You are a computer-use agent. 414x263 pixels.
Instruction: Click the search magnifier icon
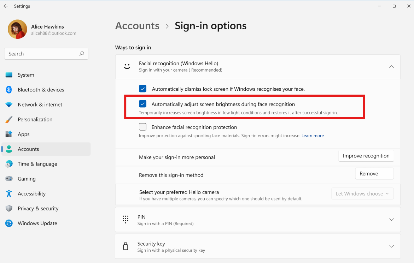click(x=82, y=54)
